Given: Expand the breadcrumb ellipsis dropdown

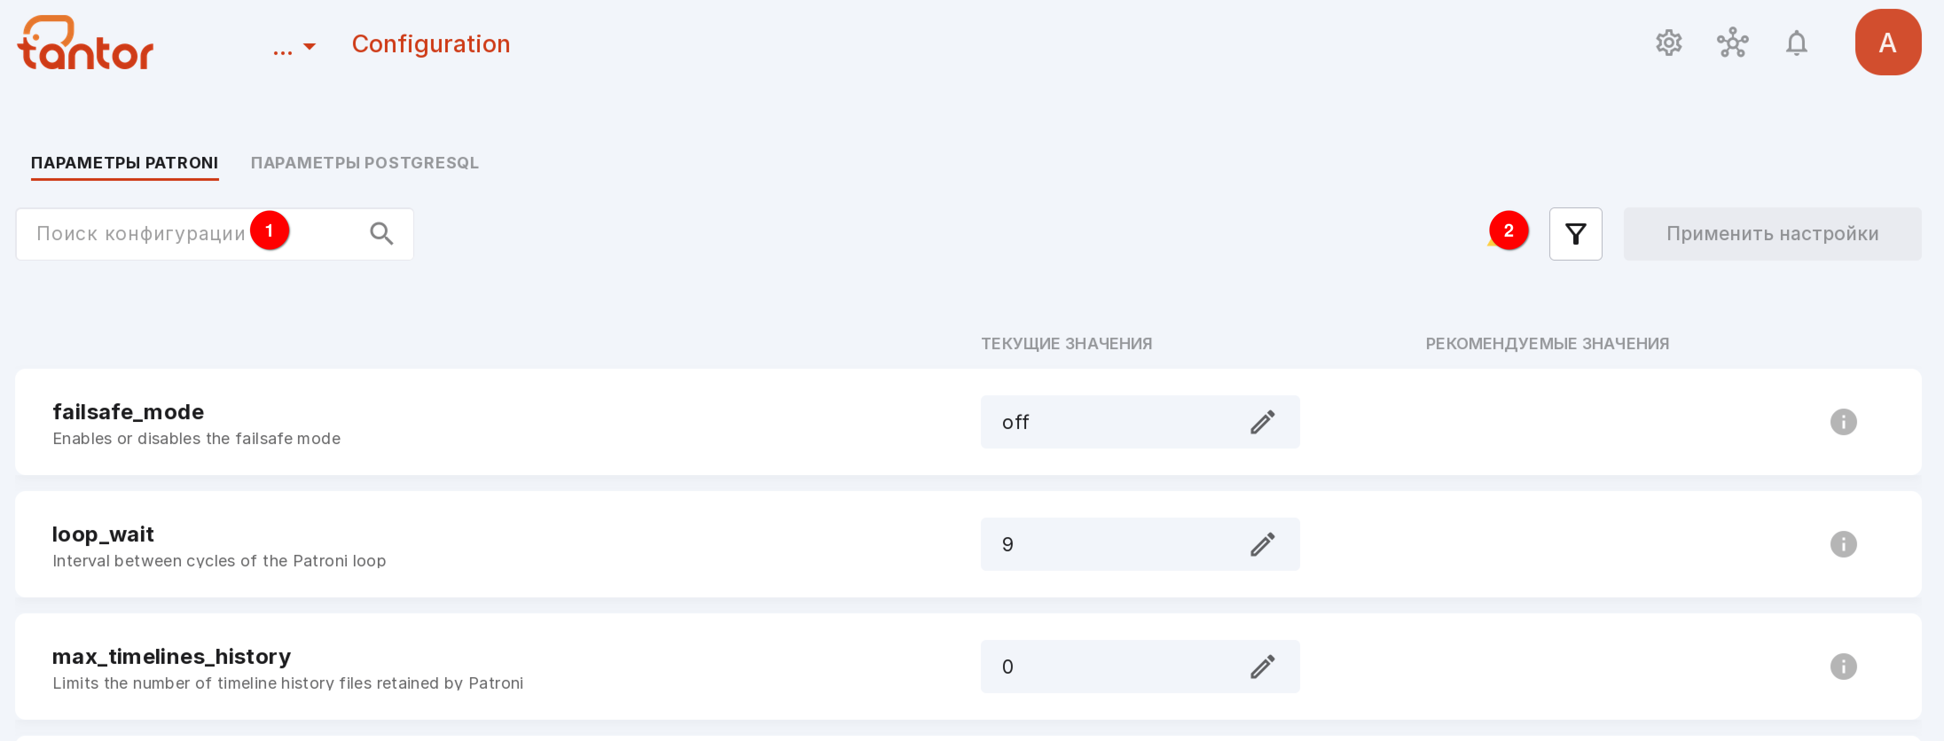Looking at the screenshot, I should point(294,47).
